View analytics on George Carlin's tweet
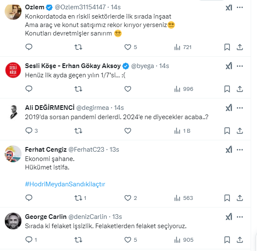The height and width of the screenshot is (251, 257). [183, 240]
